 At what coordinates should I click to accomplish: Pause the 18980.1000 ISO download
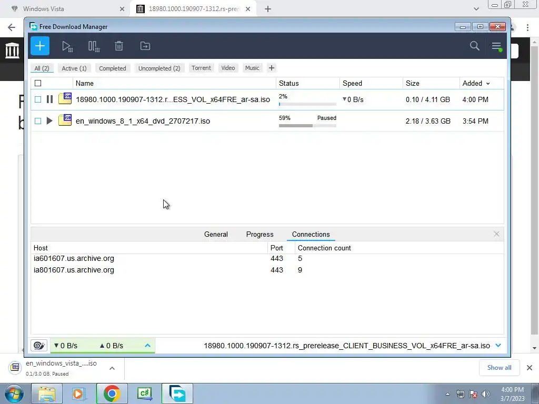pyautogui.click(x=49, y=99)
